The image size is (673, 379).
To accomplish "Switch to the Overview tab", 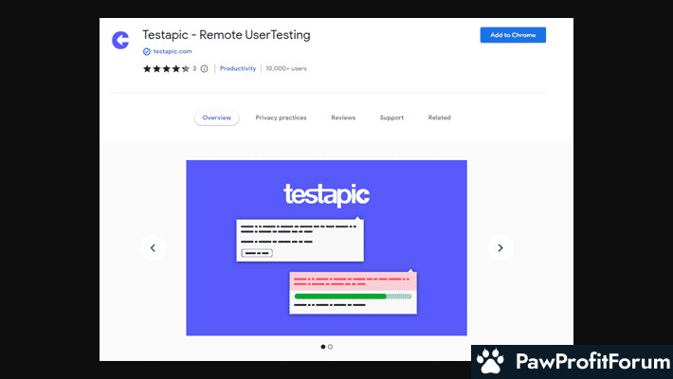I will pos(216,117).
